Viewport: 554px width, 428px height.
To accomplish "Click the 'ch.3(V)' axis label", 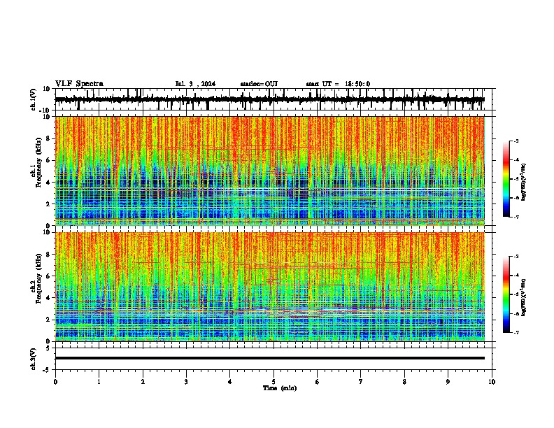I will [x=34, y=359].
